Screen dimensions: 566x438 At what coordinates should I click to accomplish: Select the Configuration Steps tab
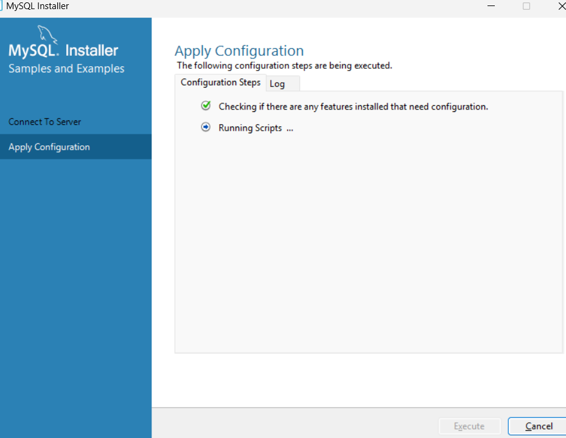click(x=220, y=83)
